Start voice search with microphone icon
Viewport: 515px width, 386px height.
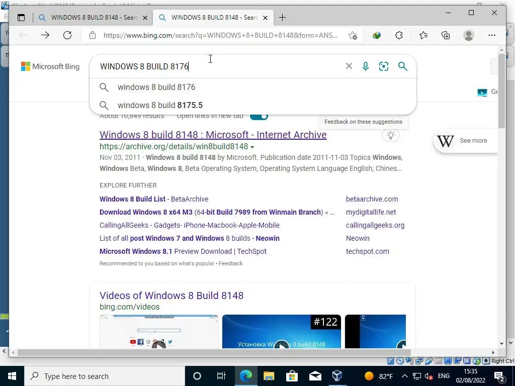click(x=366, y=66)
